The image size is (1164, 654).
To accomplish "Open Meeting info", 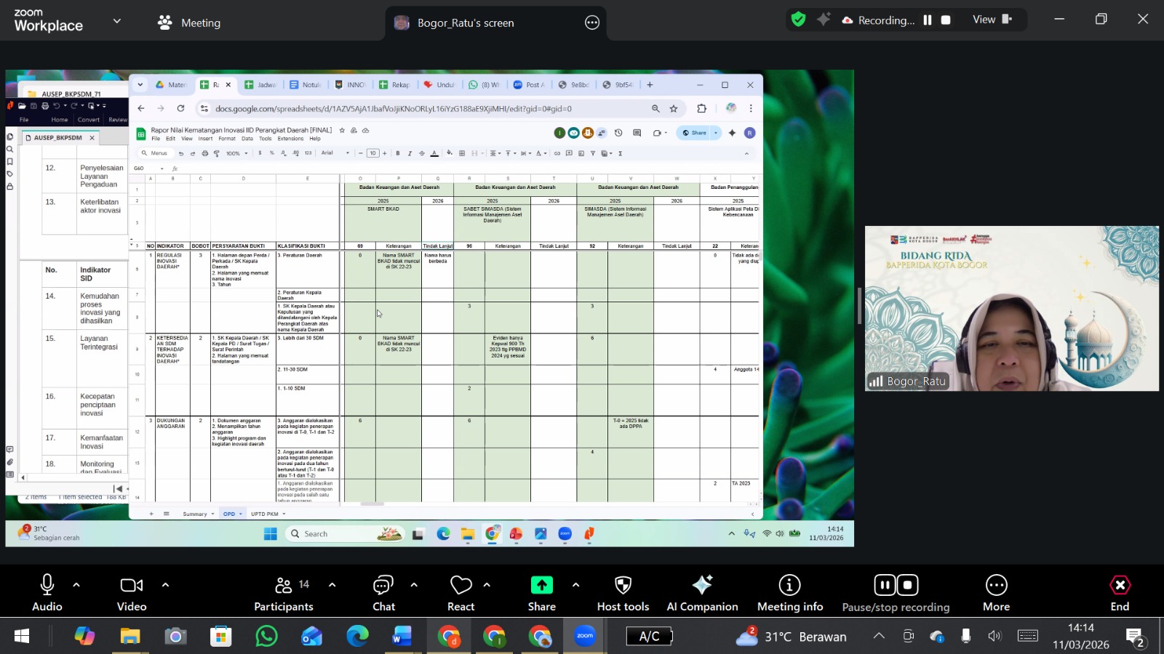I will pos(789,593).
